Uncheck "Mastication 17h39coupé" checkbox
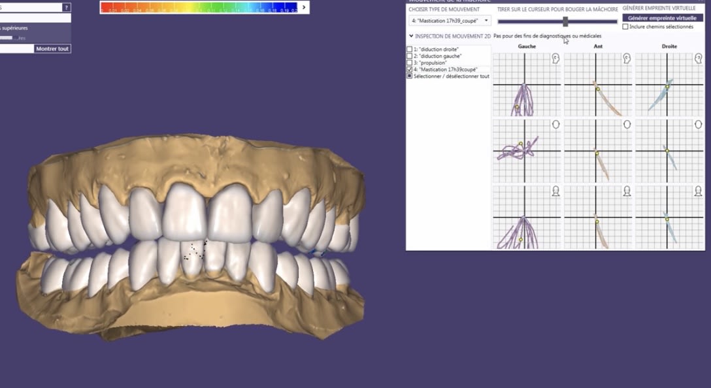Screen dimensions: 711x388 [410, 69]
